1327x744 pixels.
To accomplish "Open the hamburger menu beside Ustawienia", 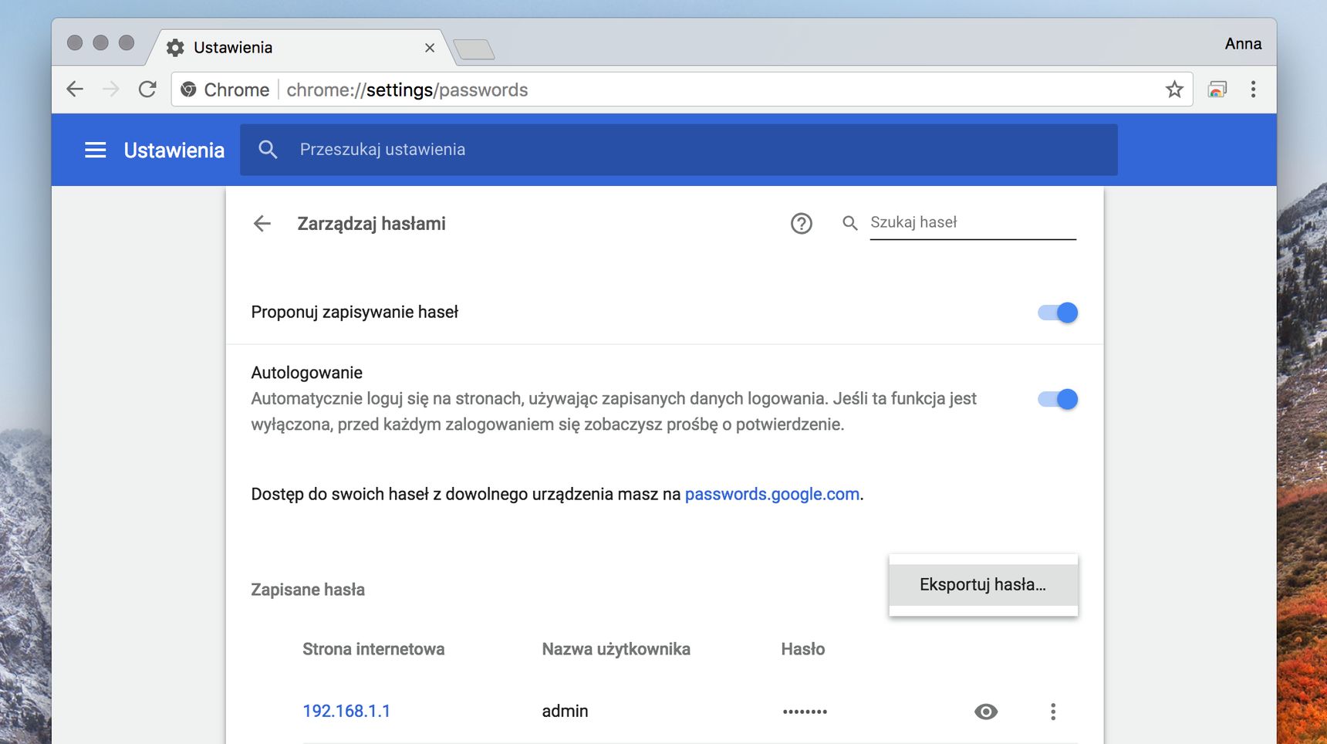I will [96, 150].
